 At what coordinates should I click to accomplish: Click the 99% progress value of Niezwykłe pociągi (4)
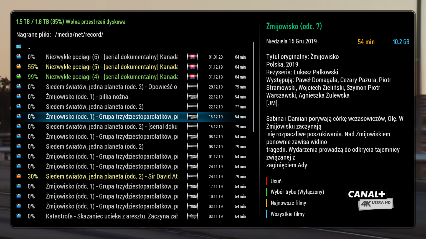click(33, 77)
